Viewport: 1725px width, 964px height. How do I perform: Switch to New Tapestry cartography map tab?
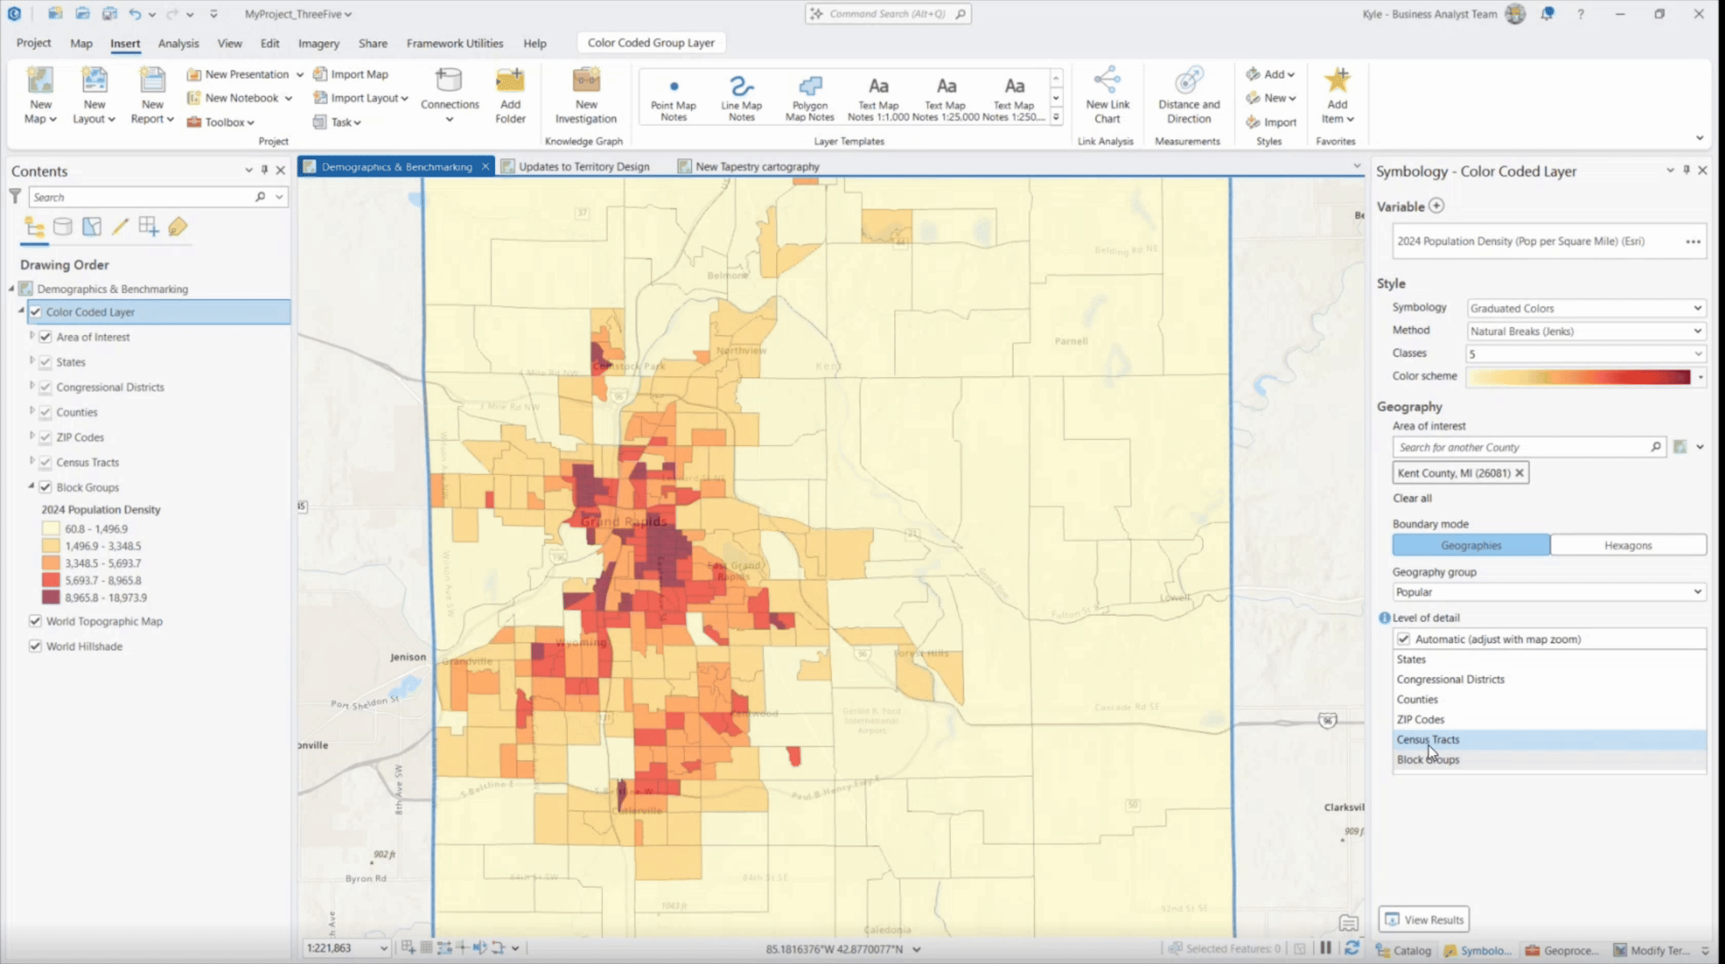click(x=756, y=166)
